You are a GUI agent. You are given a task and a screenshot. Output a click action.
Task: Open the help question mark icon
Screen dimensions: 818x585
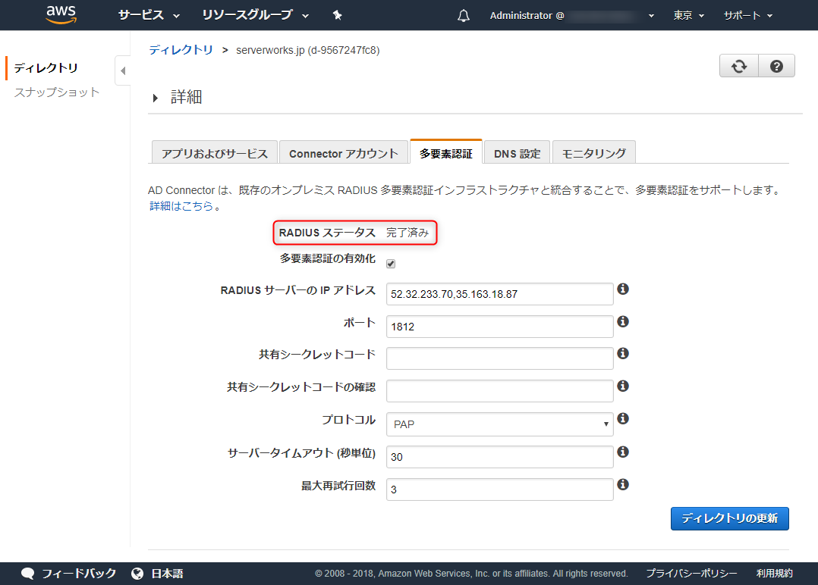point(776,67)
